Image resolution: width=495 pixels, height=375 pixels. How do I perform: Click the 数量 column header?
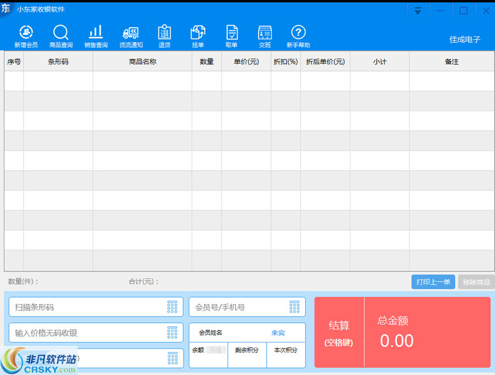[207, 62]
